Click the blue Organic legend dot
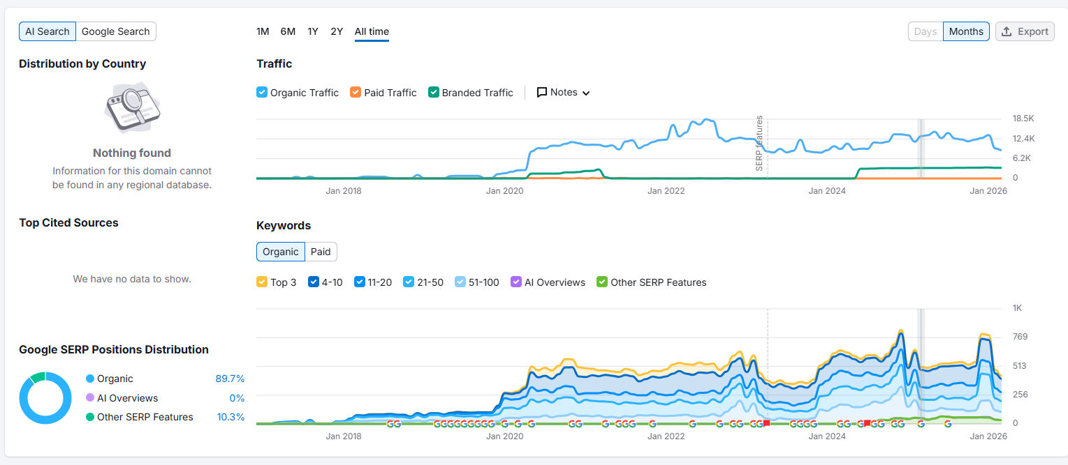The height and width of the screenshot is (465, 1068). click(x=90, y=379)
